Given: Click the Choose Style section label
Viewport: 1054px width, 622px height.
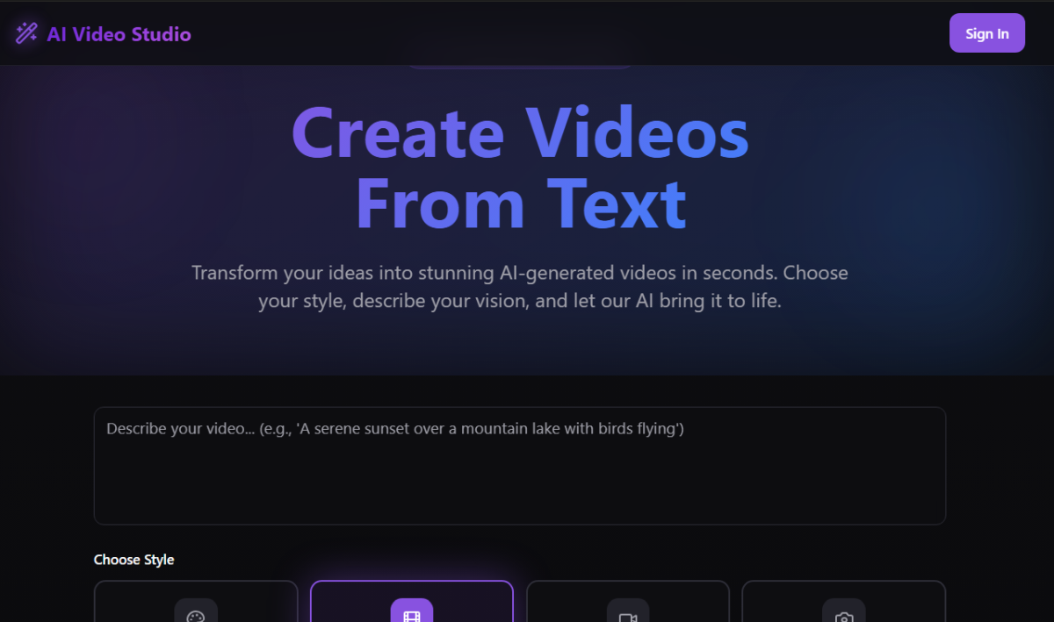Looking at the screenshot, I should pos(134,560).
